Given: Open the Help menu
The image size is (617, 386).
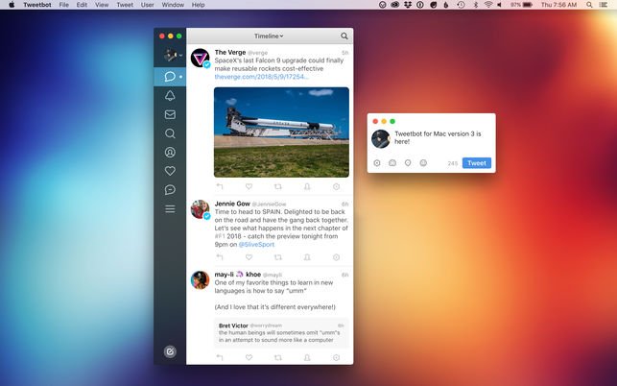Looking at the screenshot, I should pyautogui.click(x=198, y=5).
